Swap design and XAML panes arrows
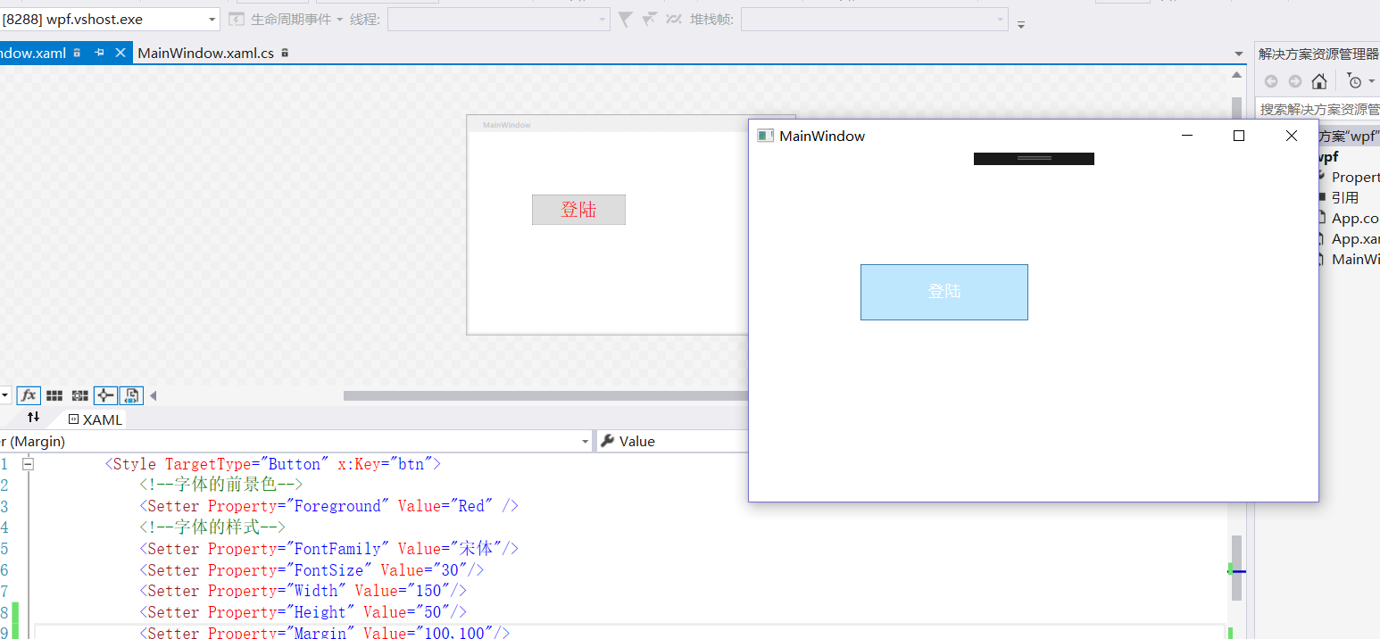Screen dimensions: 1380x639 (x=33, y=418)
